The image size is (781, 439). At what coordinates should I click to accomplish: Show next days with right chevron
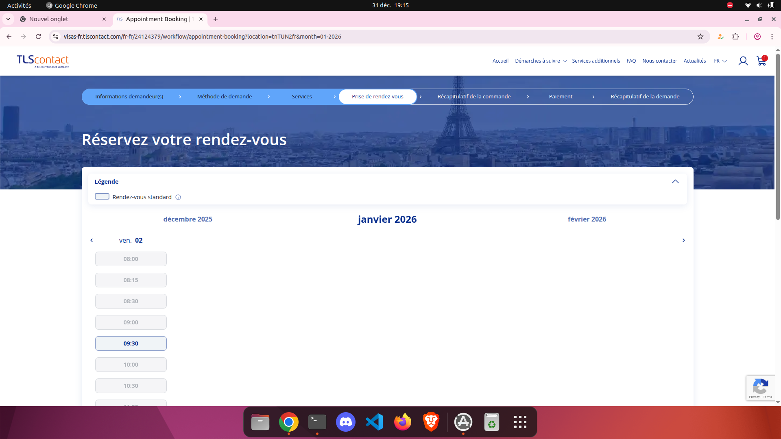click(684, 240)
